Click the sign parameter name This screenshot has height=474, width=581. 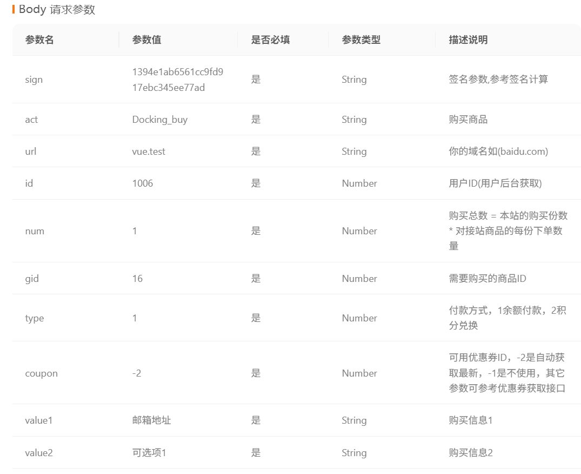pyautogui.click(x=34, y=79)
